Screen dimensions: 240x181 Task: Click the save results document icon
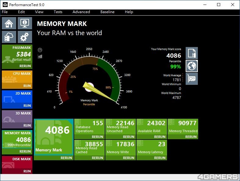pyautogui.click(x=192, y=53)
